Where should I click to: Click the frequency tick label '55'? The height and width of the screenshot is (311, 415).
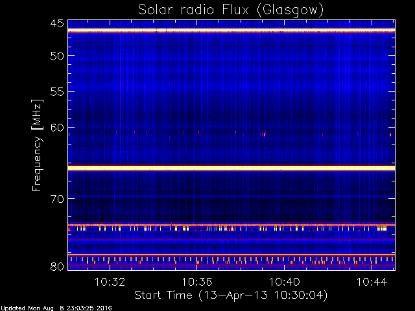[x=57, y=92]
